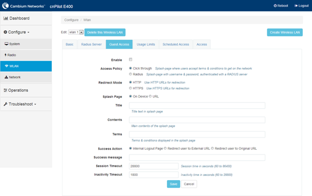Select Radius access policy

[131, 74]
